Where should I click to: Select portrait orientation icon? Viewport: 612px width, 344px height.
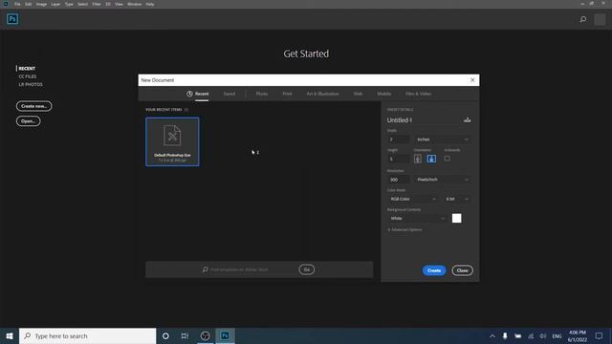click(418, 159)
